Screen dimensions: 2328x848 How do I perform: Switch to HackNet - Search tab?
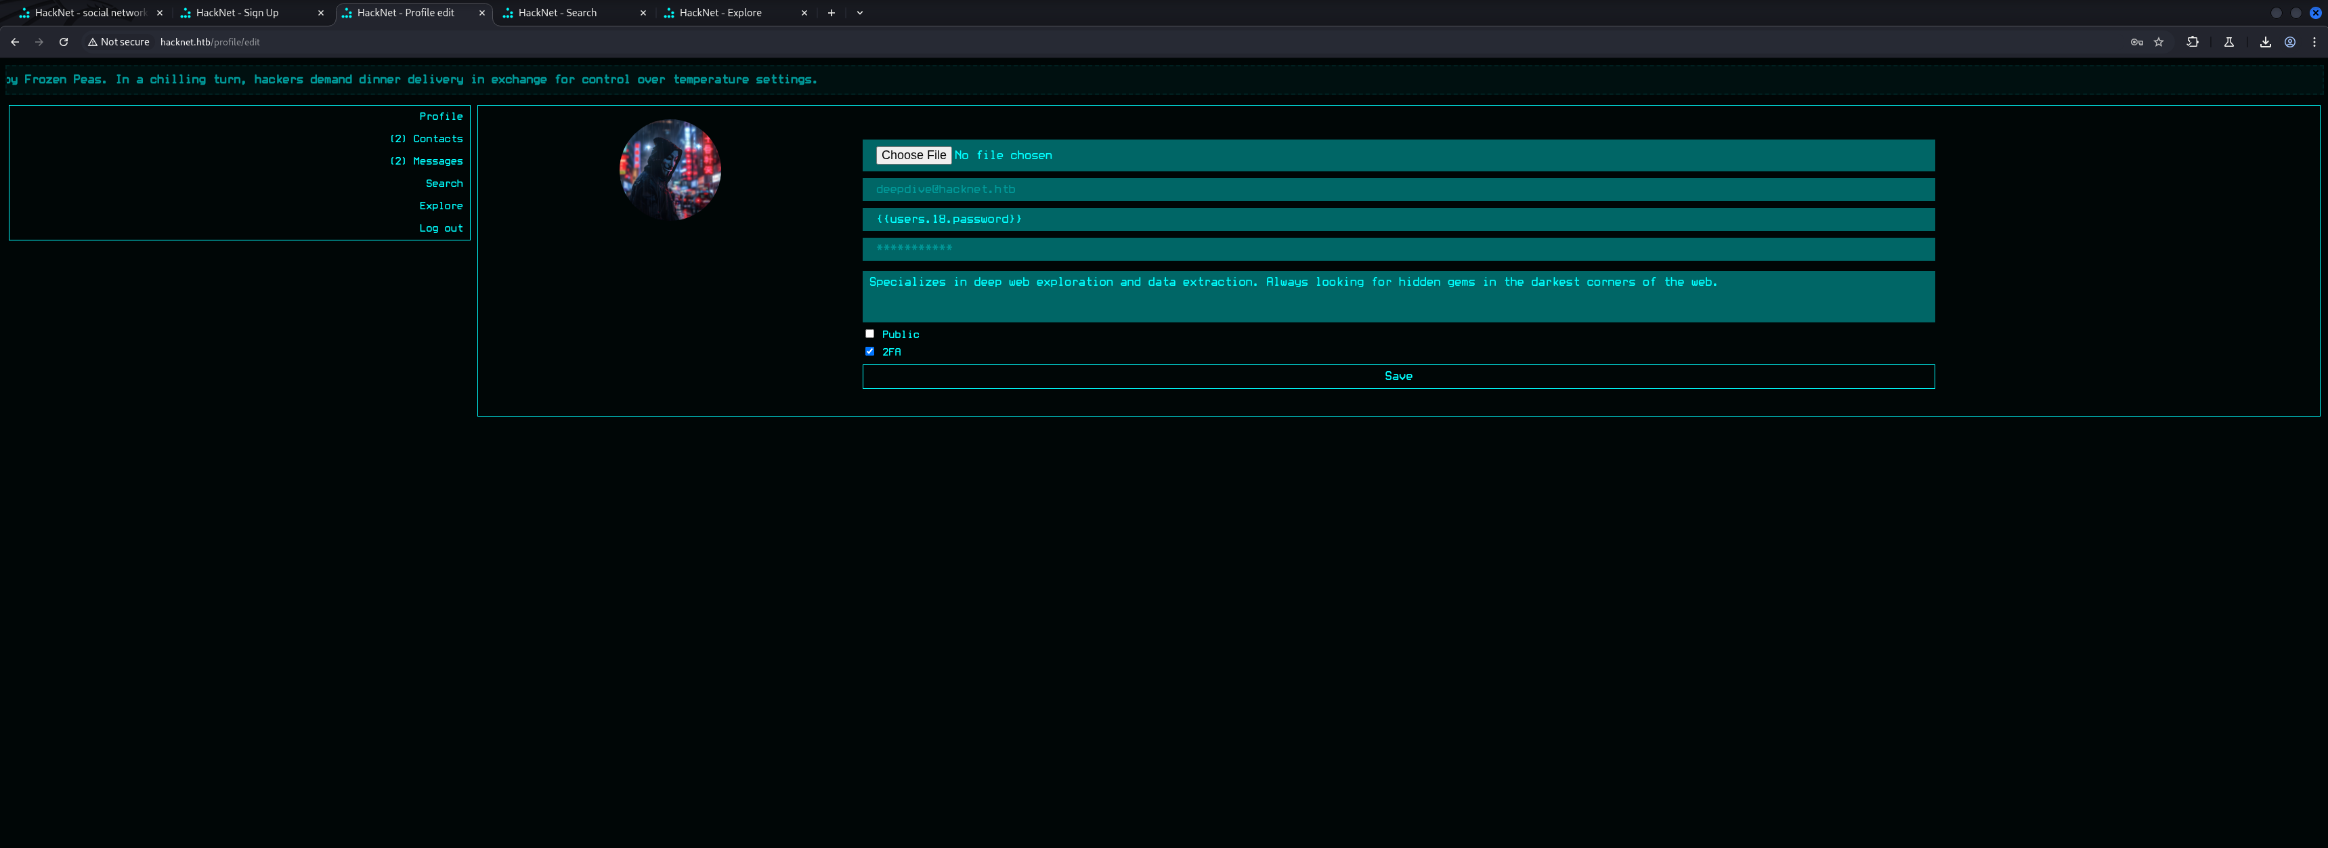[x=557, y=13]
